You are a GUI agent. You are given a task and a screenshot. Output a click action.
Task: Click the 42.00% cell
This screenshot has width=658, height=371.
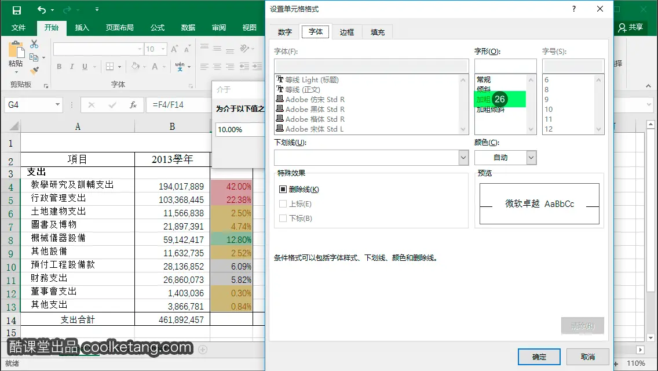[232, 186]
